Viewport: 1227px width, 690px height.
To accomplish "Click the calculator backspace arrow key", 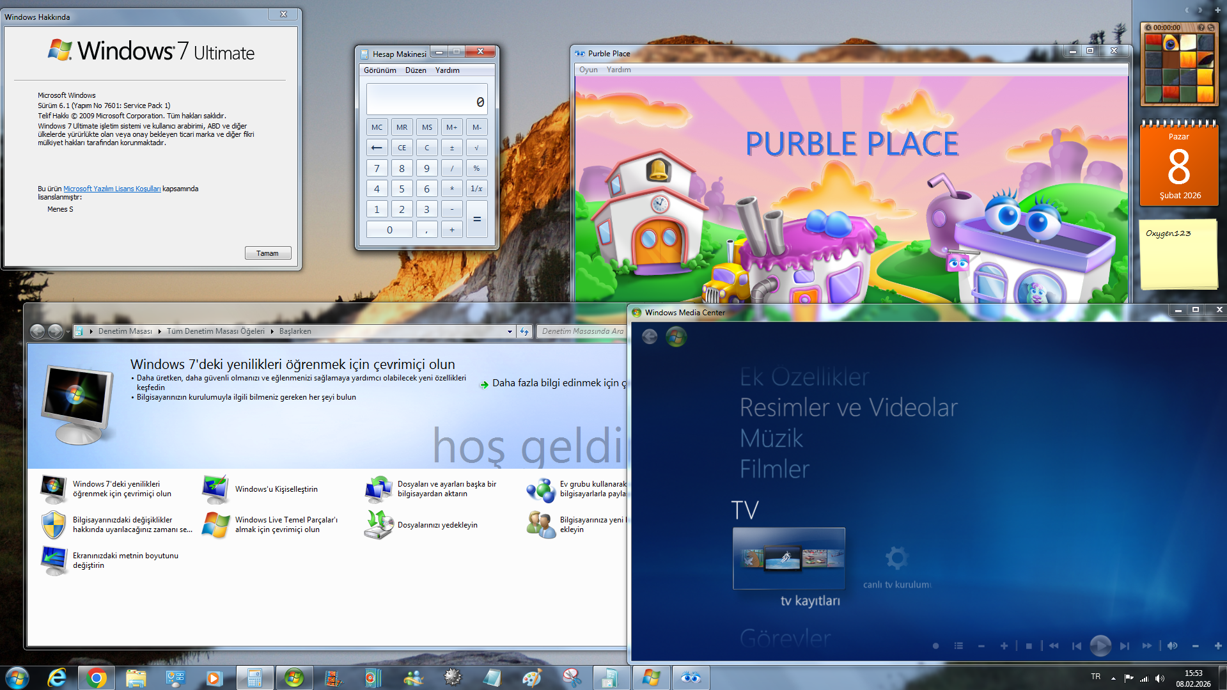I will (x=377, y=148).
